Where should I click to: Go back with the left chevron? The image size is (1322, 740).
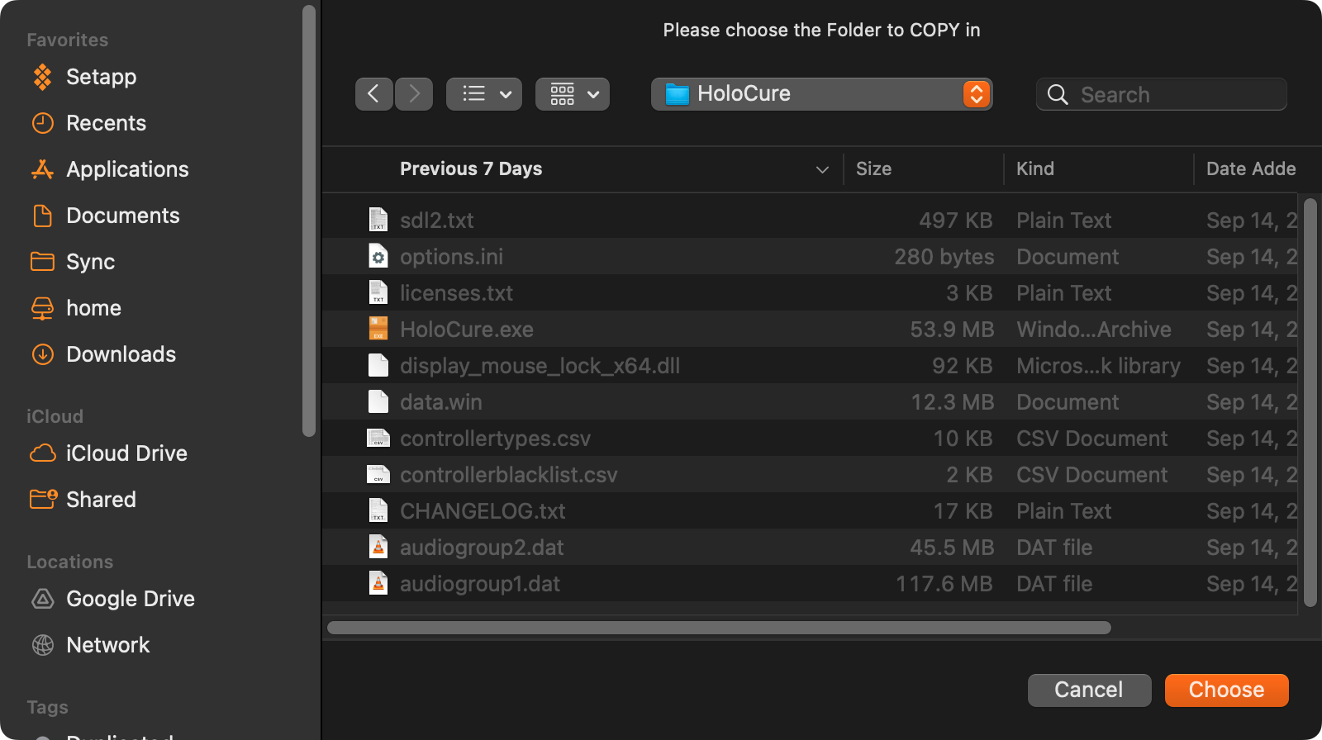(374, 94)
